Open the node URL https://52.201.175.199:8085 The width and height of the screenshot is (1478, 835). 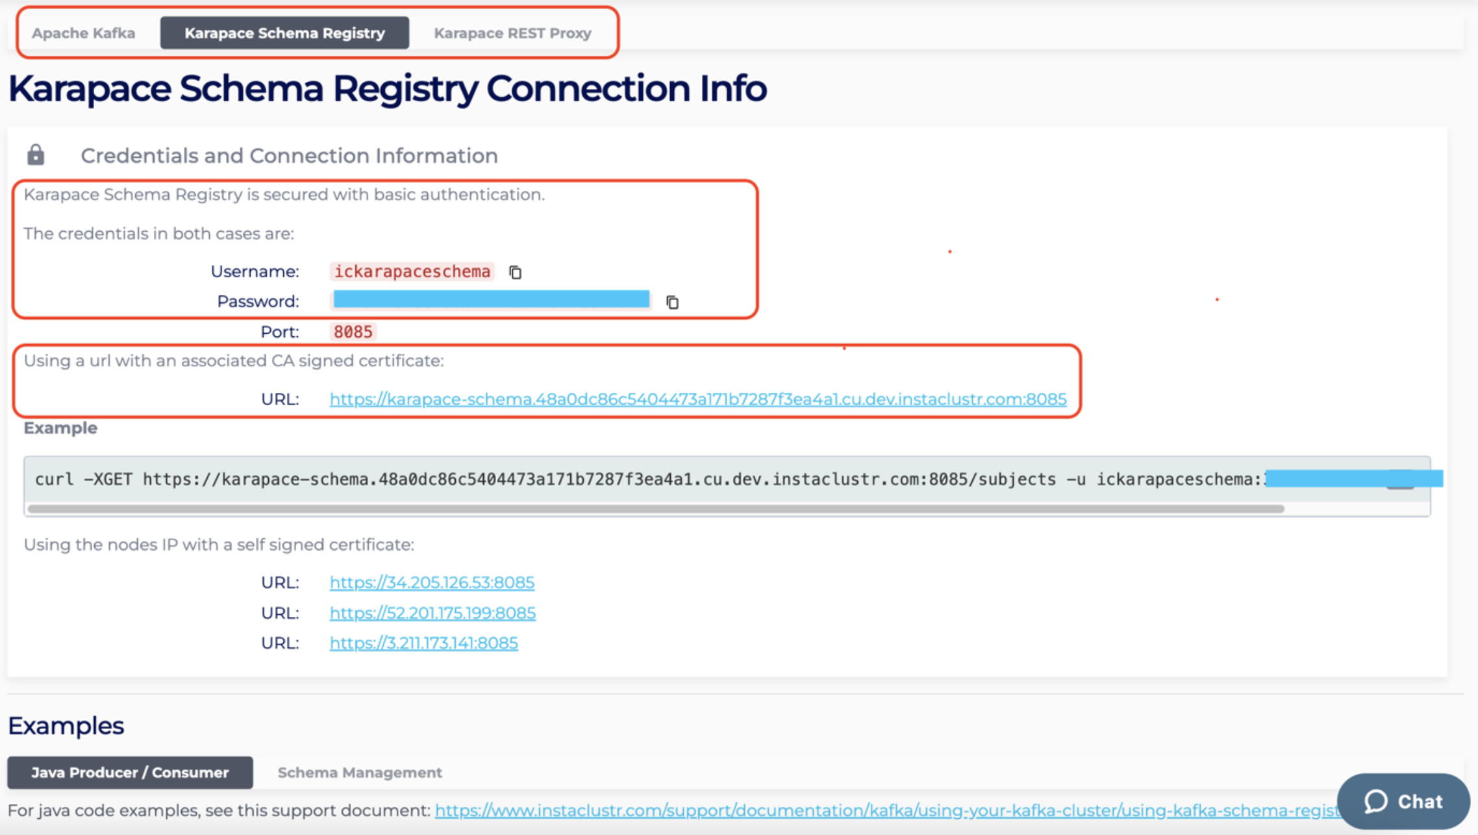(x=432, y=612)
